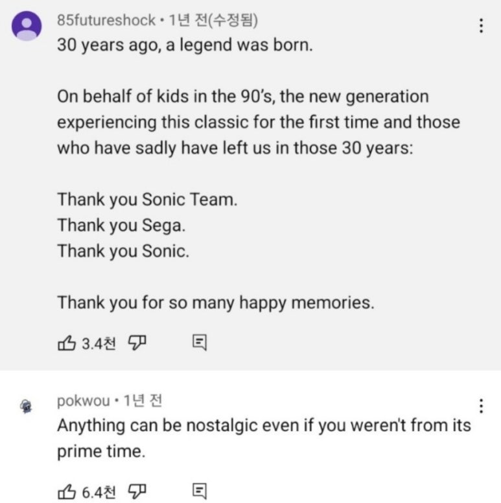Click the purple 85futureshock profile avatar
This screenshot has height=503, width=501.
27,26
